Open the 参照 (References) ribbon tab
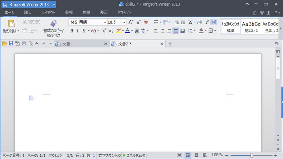The image size is (283, 159). point(69,13)
